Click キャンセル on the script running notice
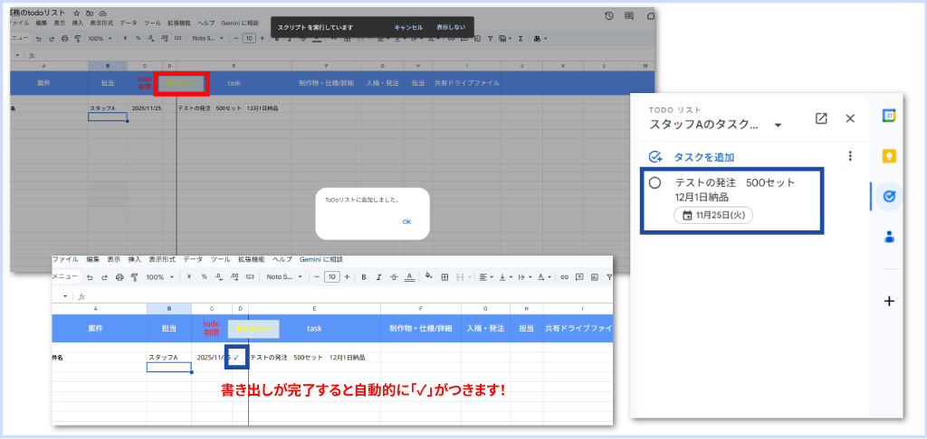Screen dimensions: 927x439 (x=407, y=27)
